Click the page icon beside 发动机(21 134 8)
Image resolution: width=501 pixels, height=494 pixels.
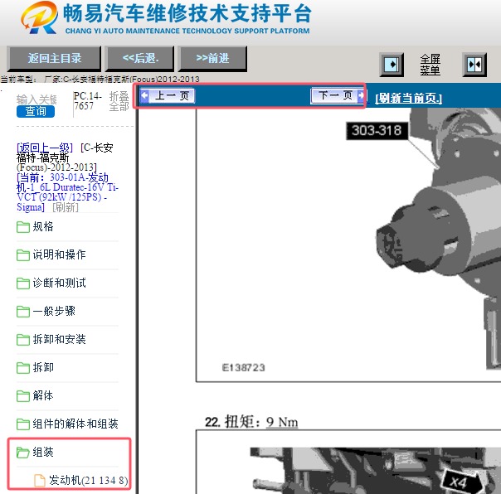pyautogui.click(x=40, y=480)
